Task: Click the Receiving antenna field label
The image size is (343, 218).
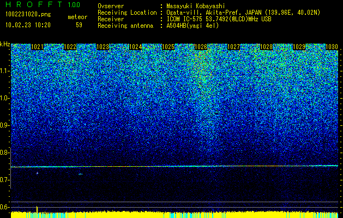Action: tap(125, 26)
